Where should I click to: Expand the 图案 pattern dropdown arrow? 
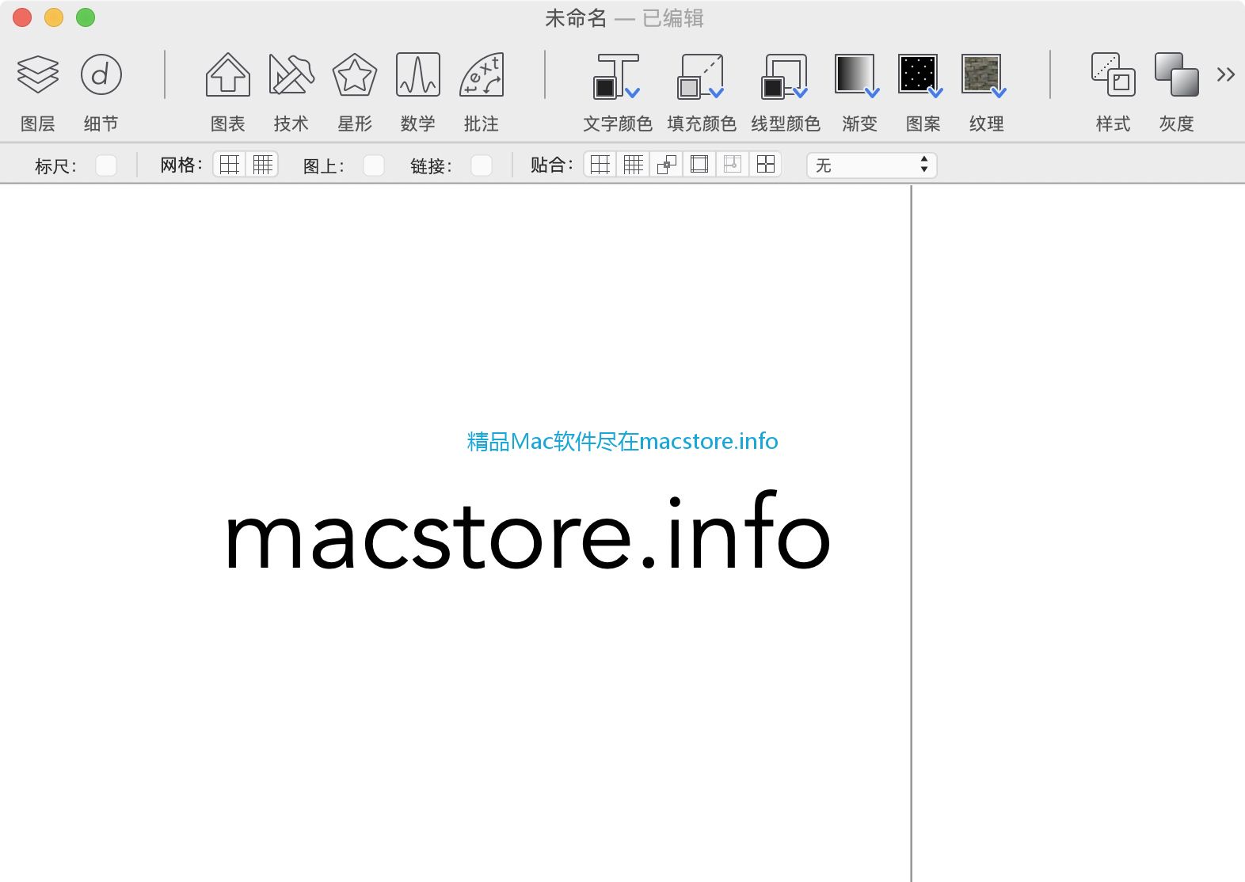click(x=936, y=93)
